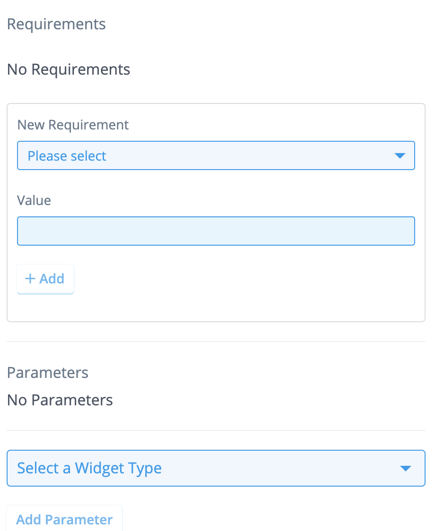
Task: Focus the Value input field
Action: click(x=216, y=231)
